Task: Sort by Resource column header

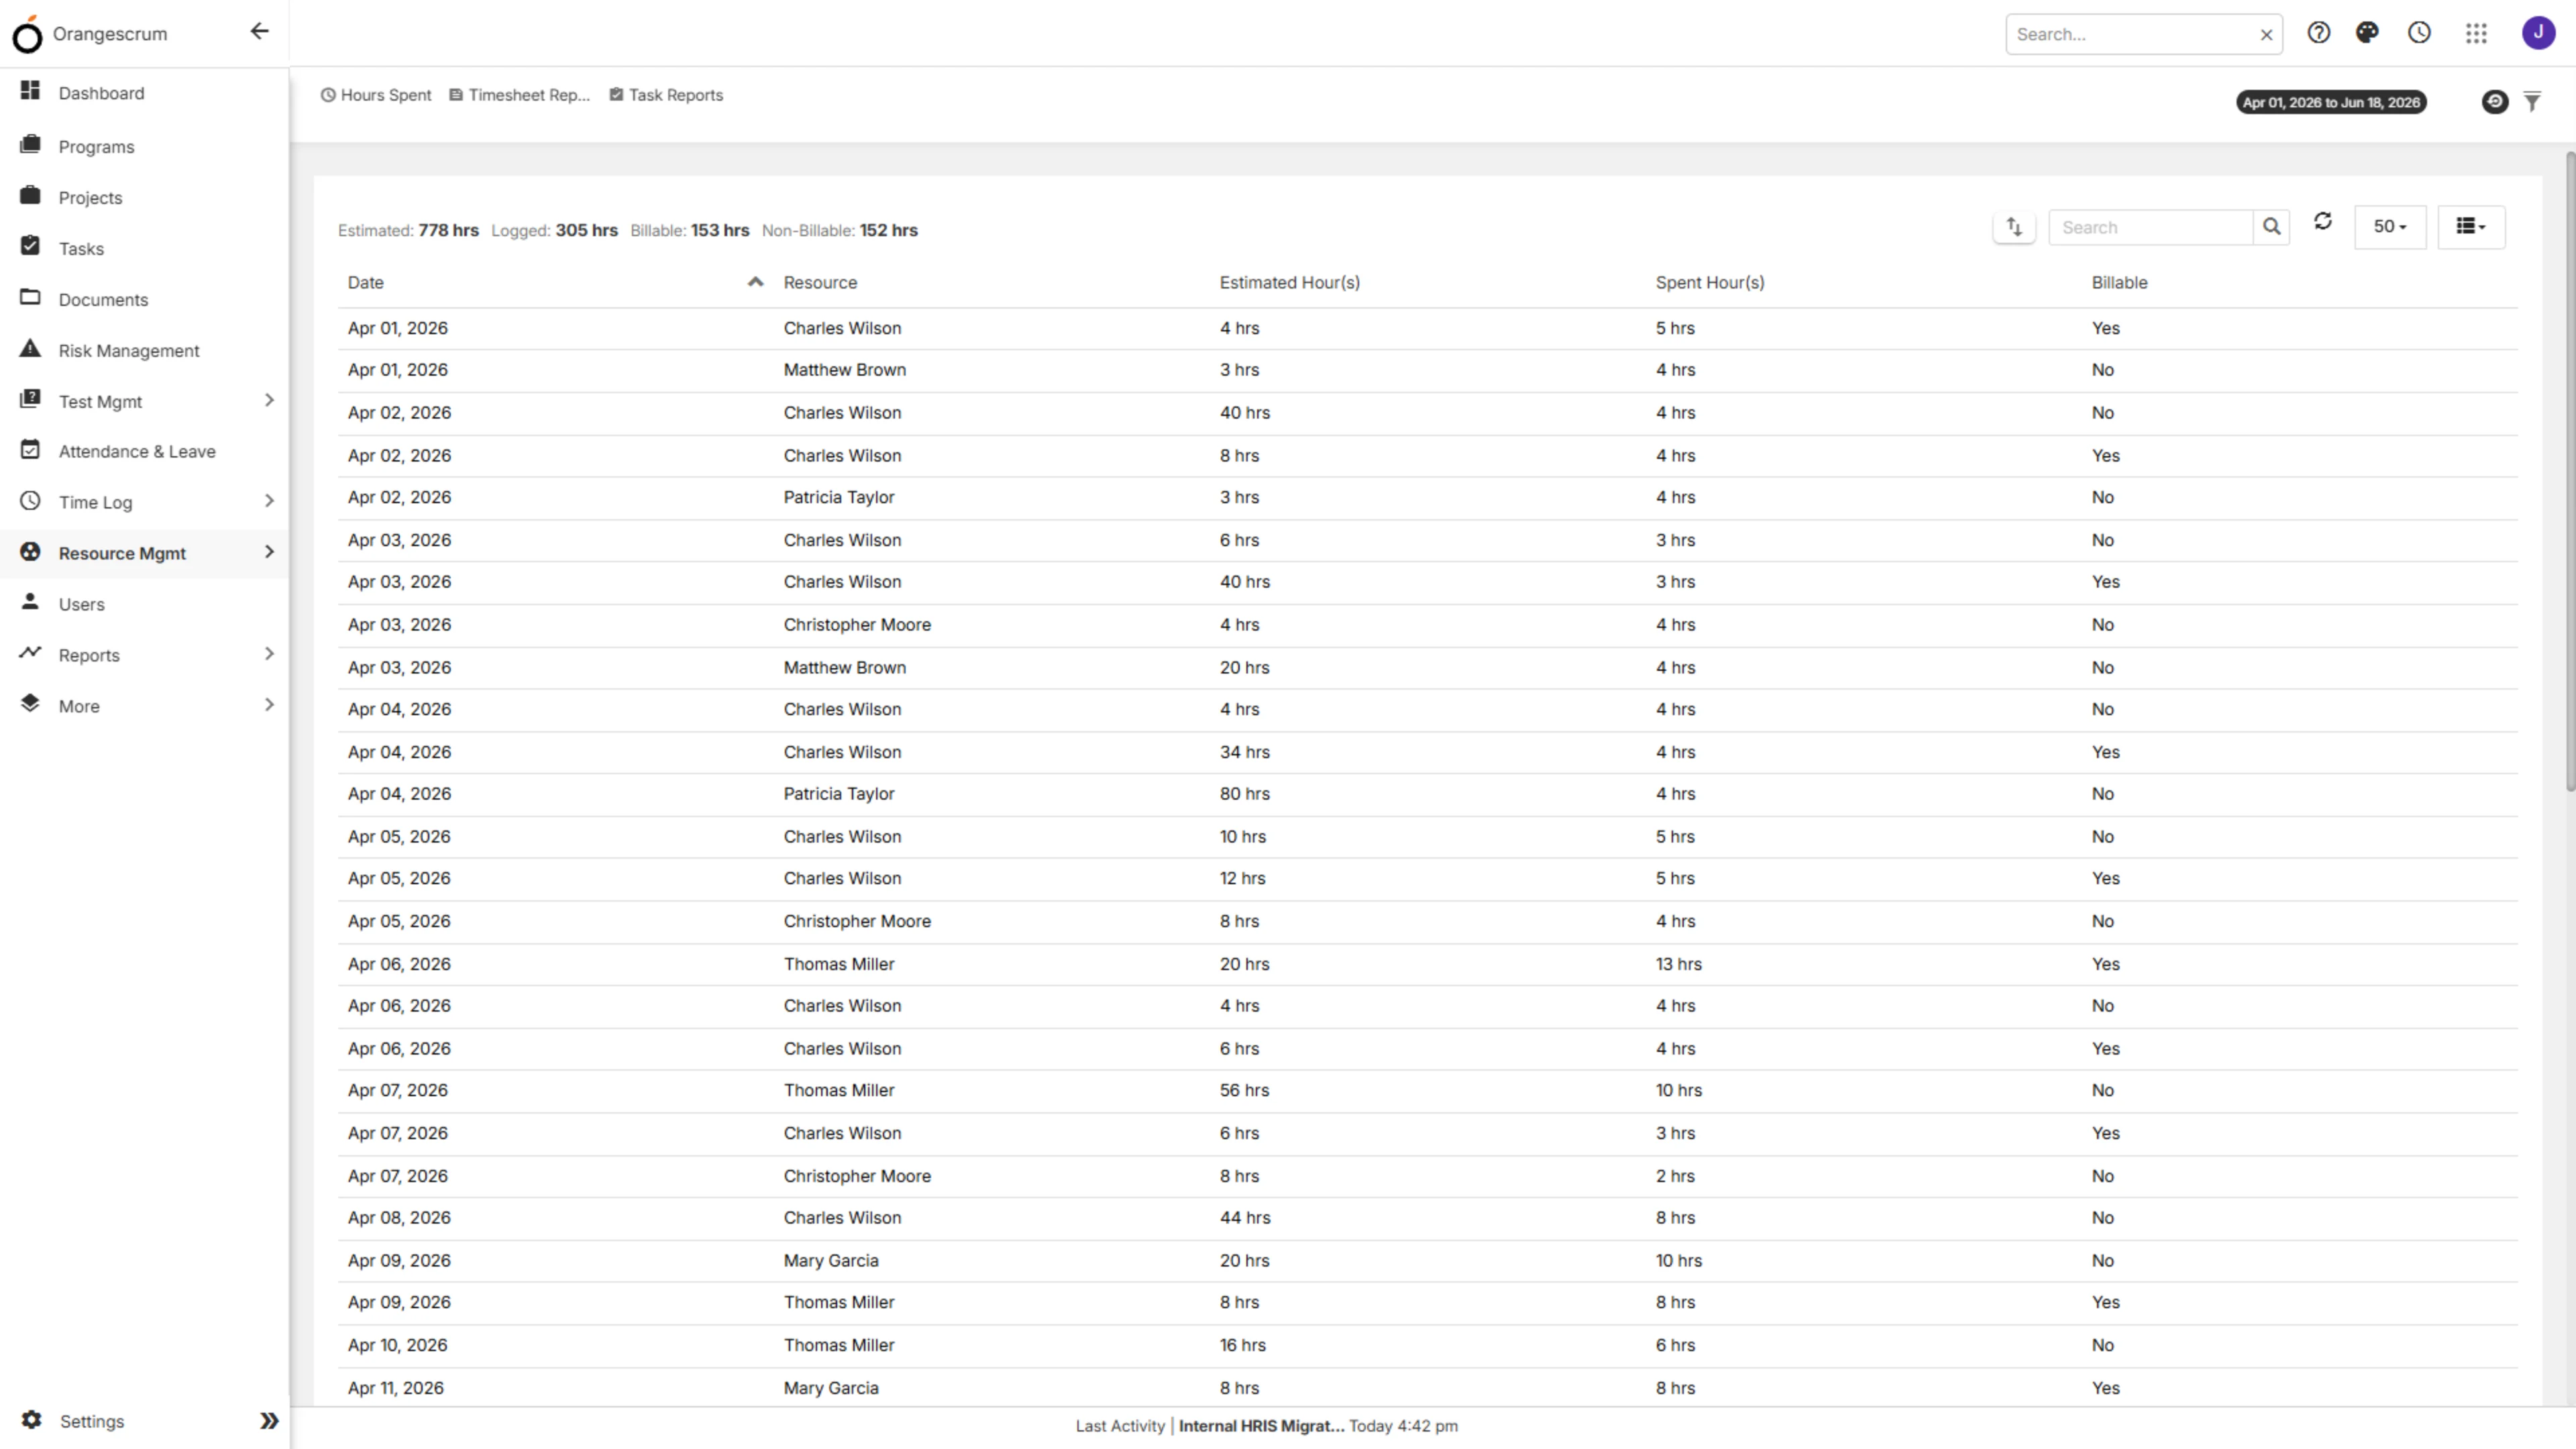Action: tap(820, 282)
